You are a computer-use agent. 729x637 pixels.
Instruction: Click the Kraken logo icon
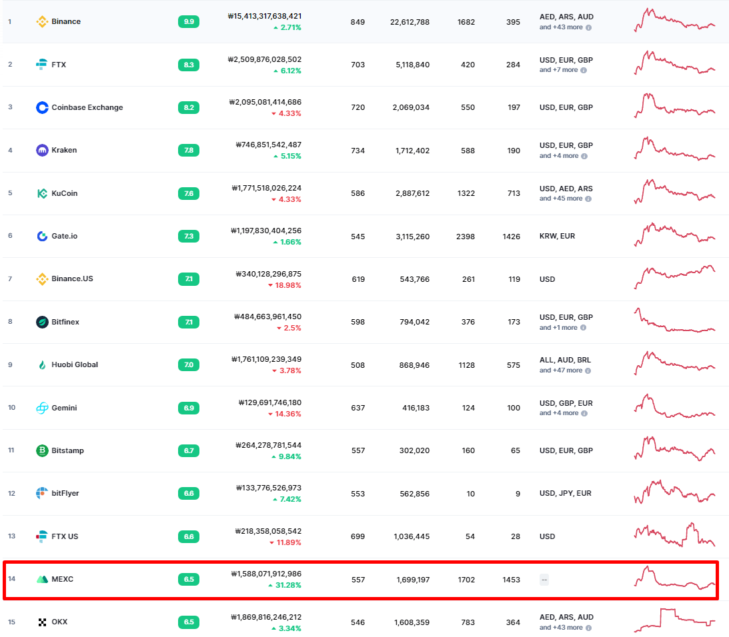coord(42,150)
